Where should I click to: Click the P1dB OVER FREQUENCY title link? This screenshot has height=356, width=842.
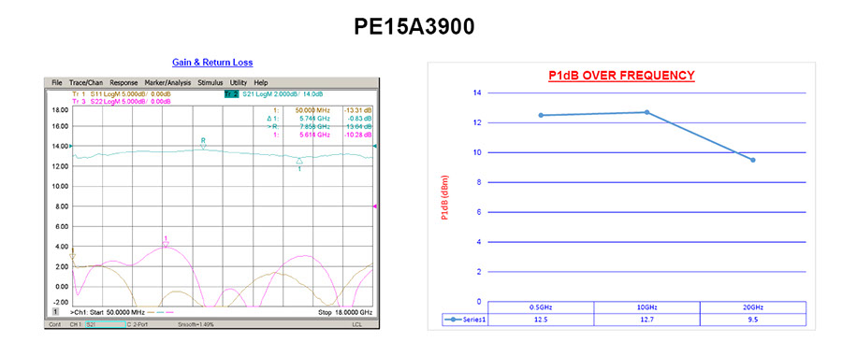621,76
